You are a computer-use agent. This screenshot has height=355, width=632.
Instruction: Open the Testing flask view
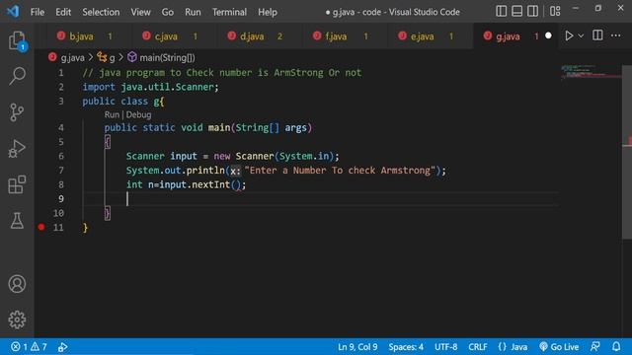pos(17,221)
